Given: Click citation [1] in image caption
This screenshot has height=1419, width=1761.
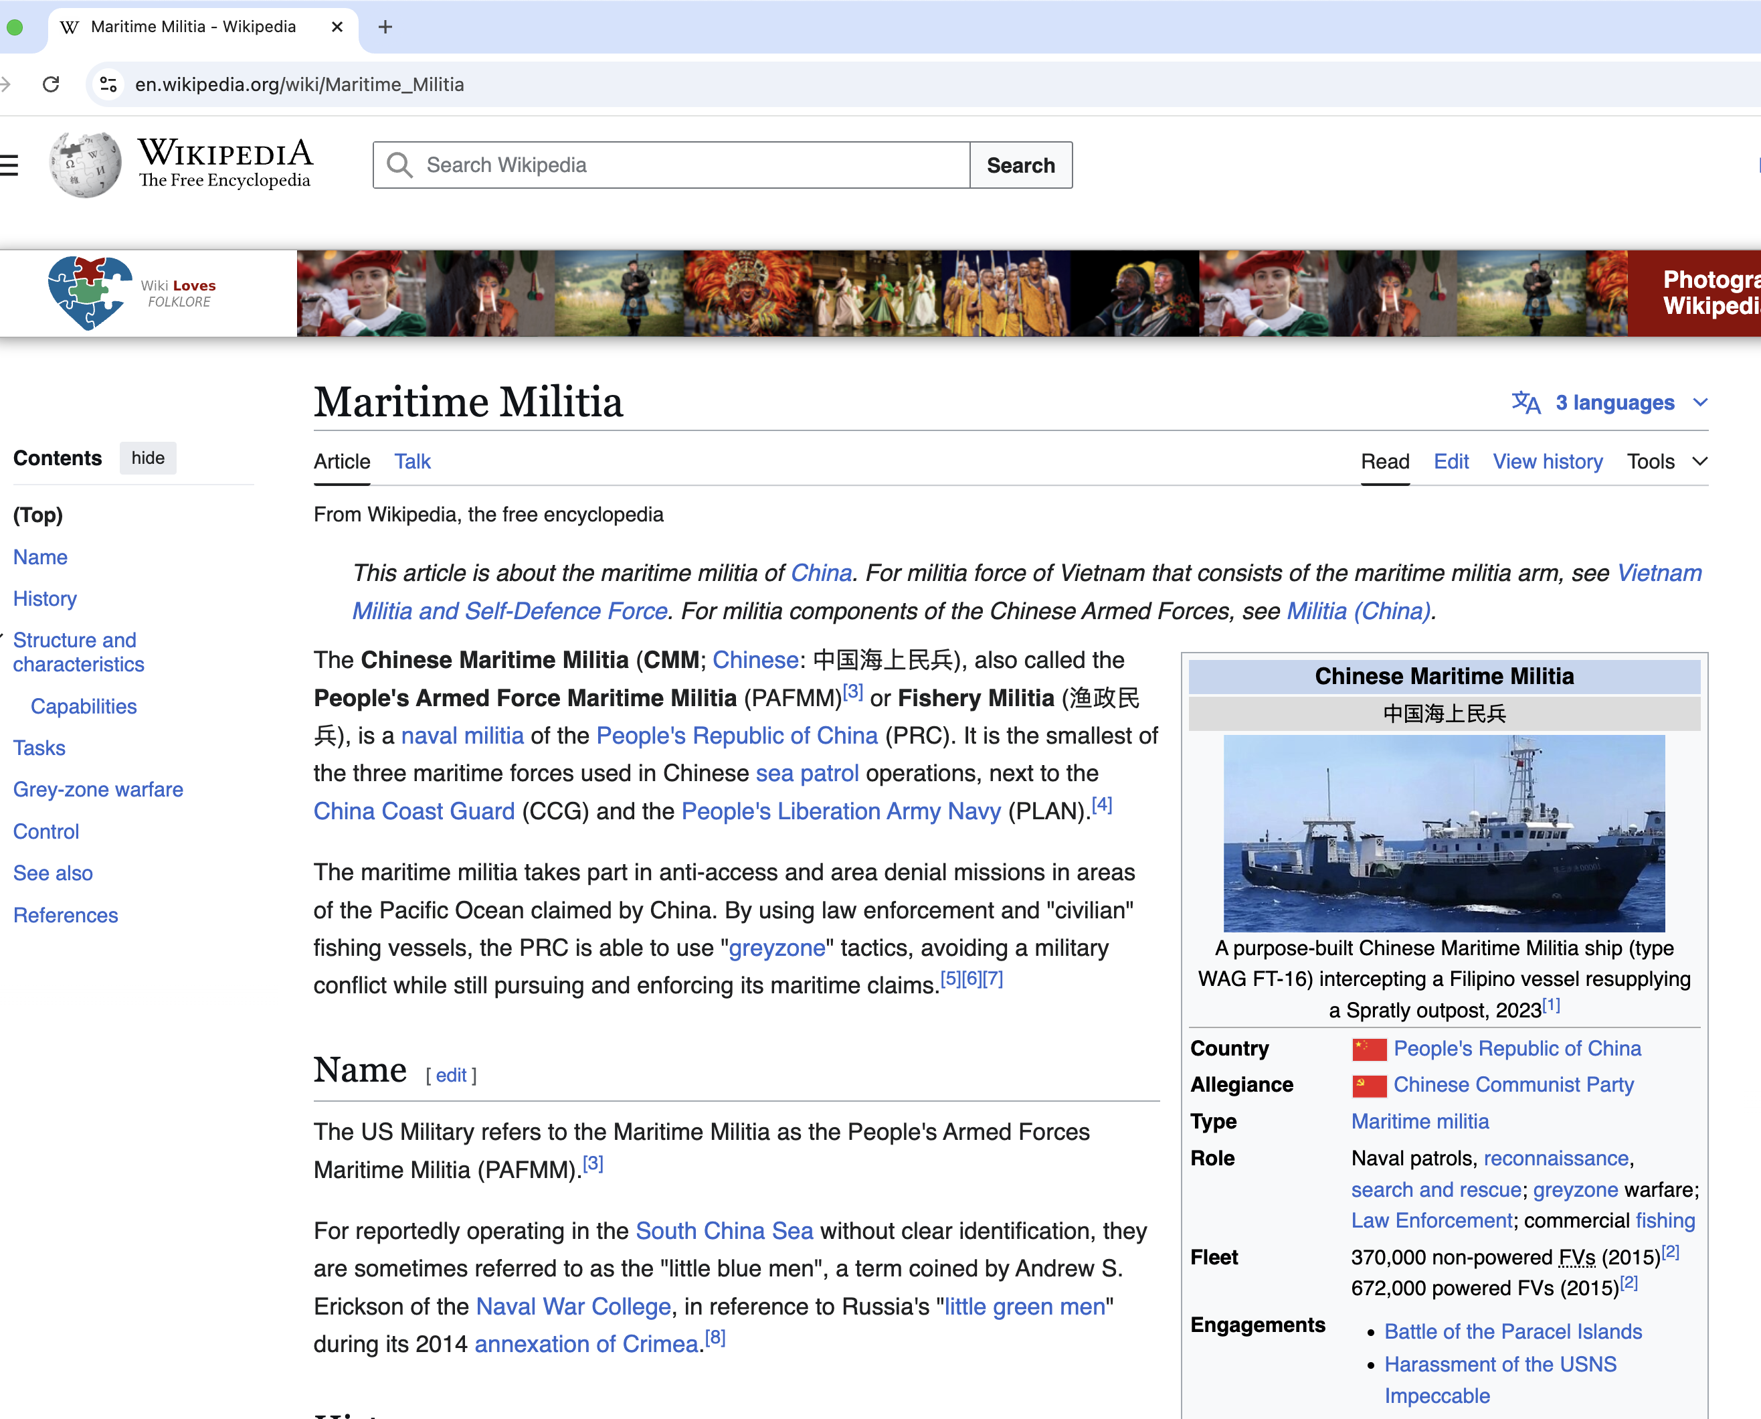Looking at the screenshot, I should click(1551, 1005).
